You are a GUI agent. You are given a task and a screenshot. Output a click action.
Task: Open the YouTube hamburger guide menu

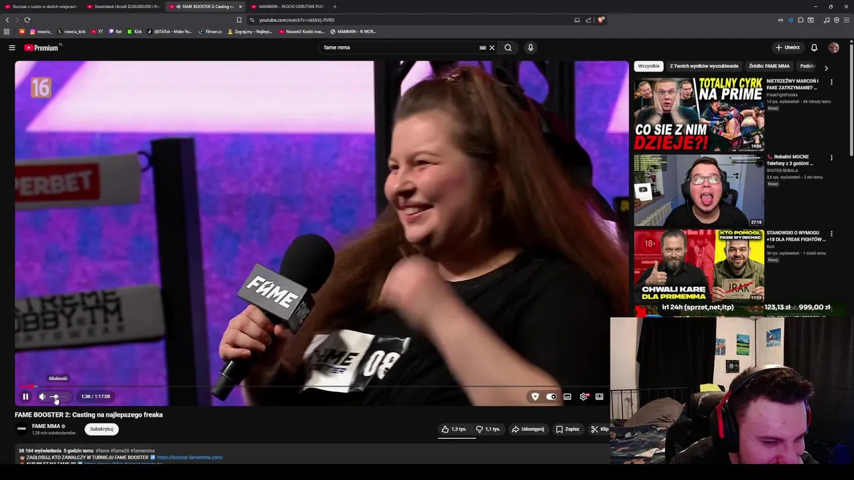pos(11,47)
